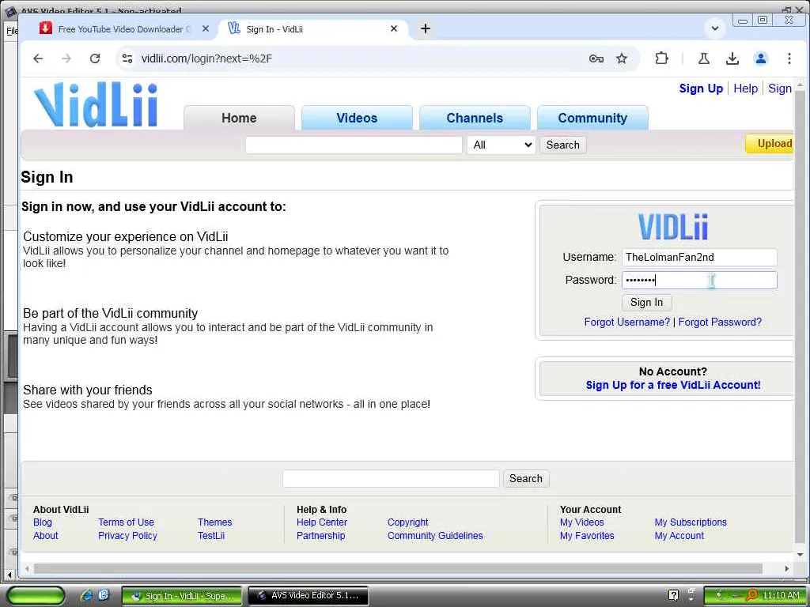Open the Chrome three-dot menu
The width and height of the screenshot is (810, 607).
point(789,58)
